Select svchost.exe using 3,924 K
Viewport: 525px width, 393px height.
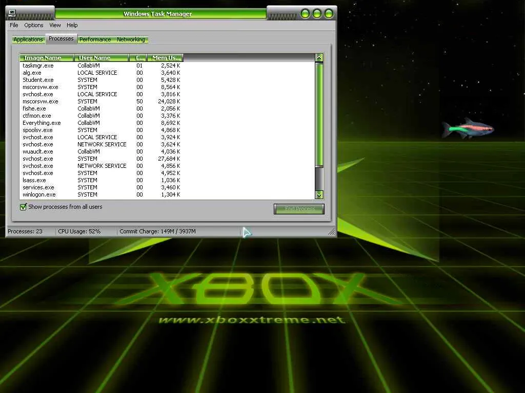pos(101,137)
